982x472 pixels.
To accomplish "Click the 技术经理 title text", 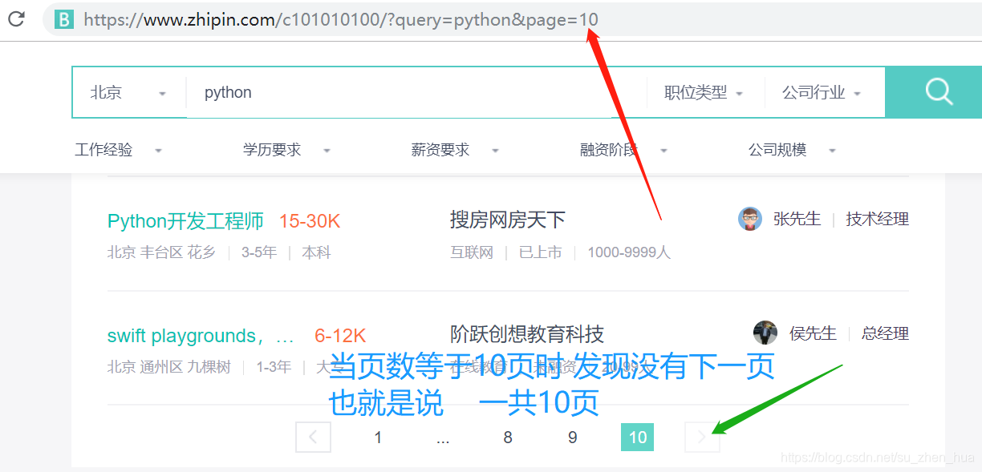I will point(877,219).
